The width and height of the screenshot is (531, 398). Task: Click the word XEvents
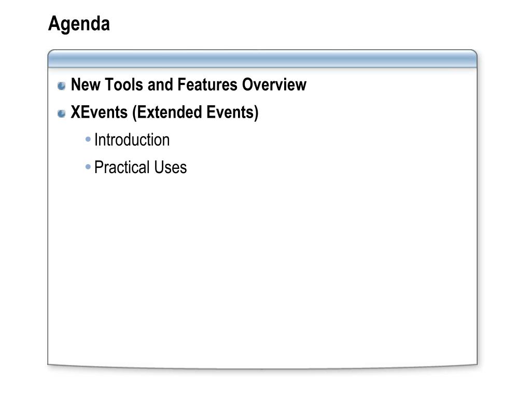point(99,112)
